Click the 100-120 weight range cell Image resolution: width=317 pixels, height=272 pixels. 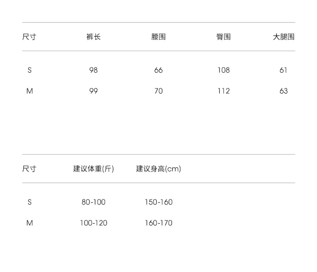coord(93,223)
